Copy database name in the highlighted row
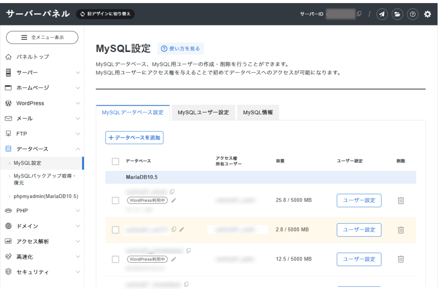Screen dimensions: 441x289 174,229
